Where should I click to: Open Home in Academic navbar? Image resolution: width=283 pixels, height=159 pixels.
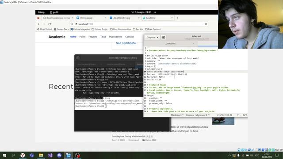pyautogui.click(x=73, y=37)
